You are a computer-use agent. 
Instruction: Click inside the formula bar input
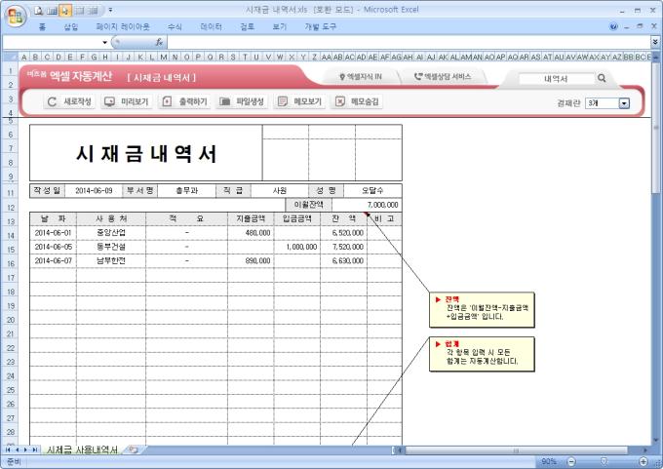tap(408, 42)
